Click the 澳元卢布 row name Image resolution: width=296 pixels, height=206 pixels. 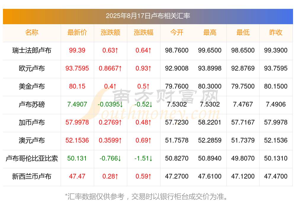click(32, 140)
